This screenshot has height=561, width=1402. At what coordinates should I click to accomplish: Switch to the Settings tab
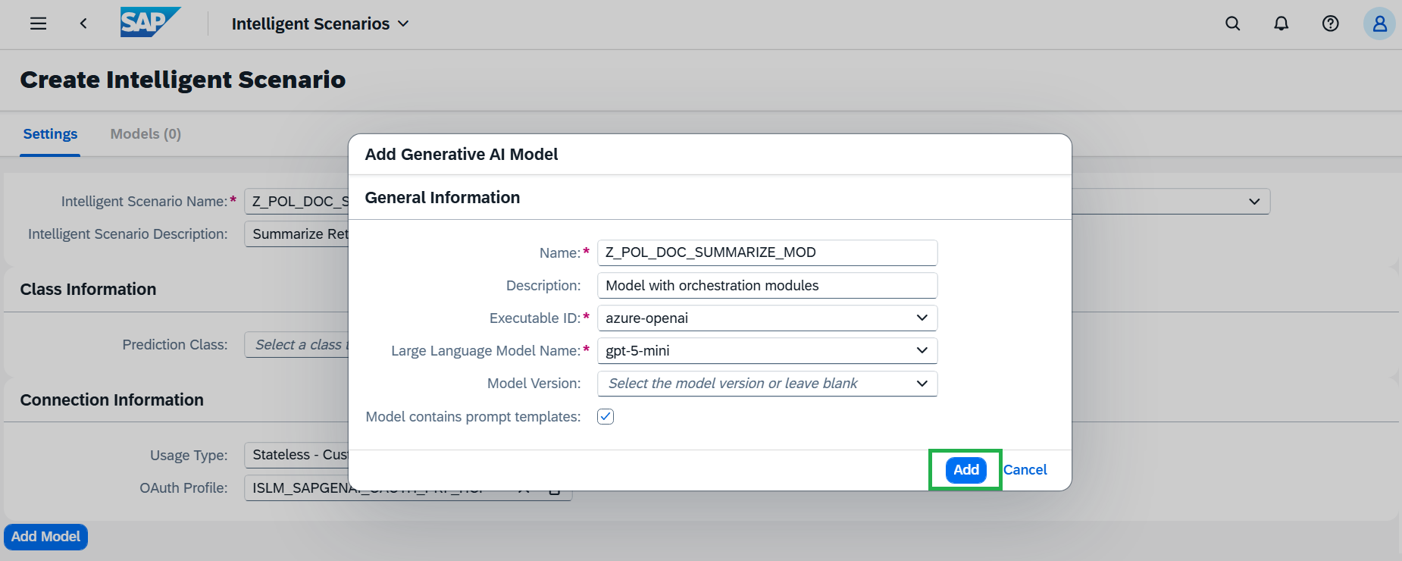point(50,134)
